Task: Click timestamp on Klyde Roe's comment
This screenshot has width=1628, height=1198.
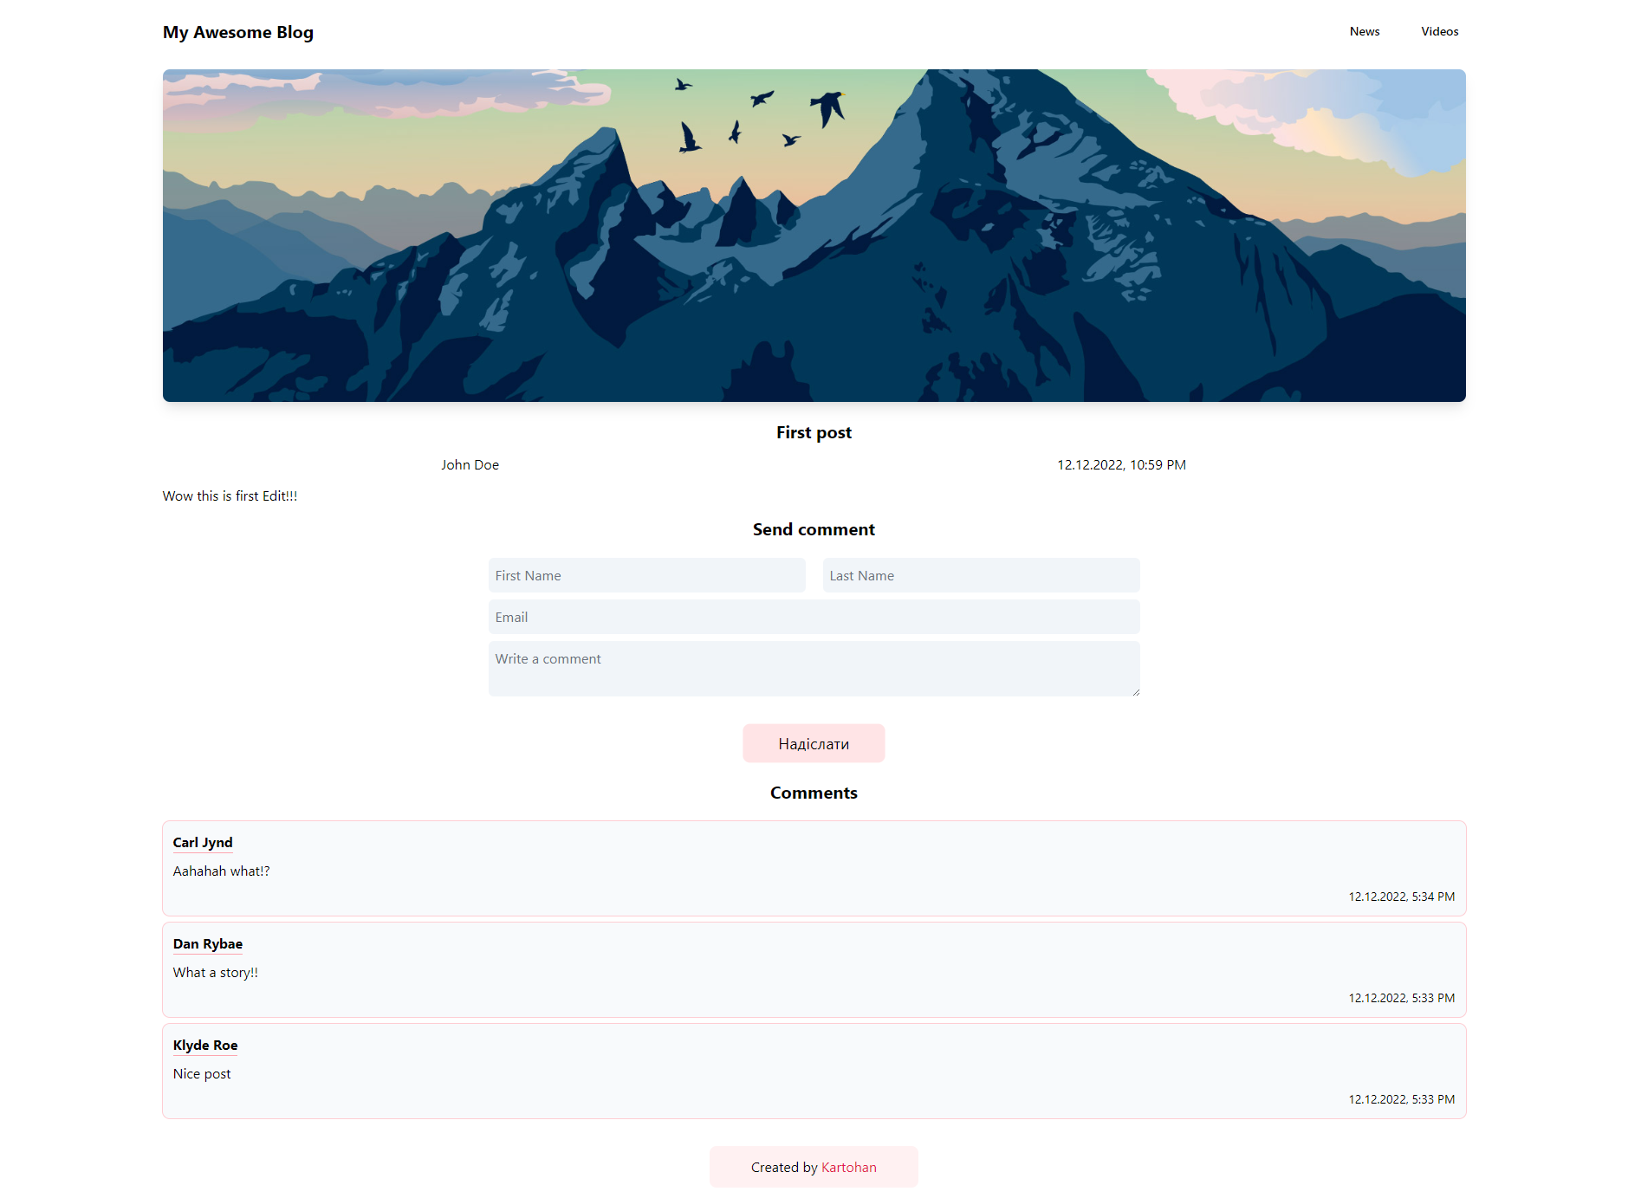Action: click(1401, 1099)
